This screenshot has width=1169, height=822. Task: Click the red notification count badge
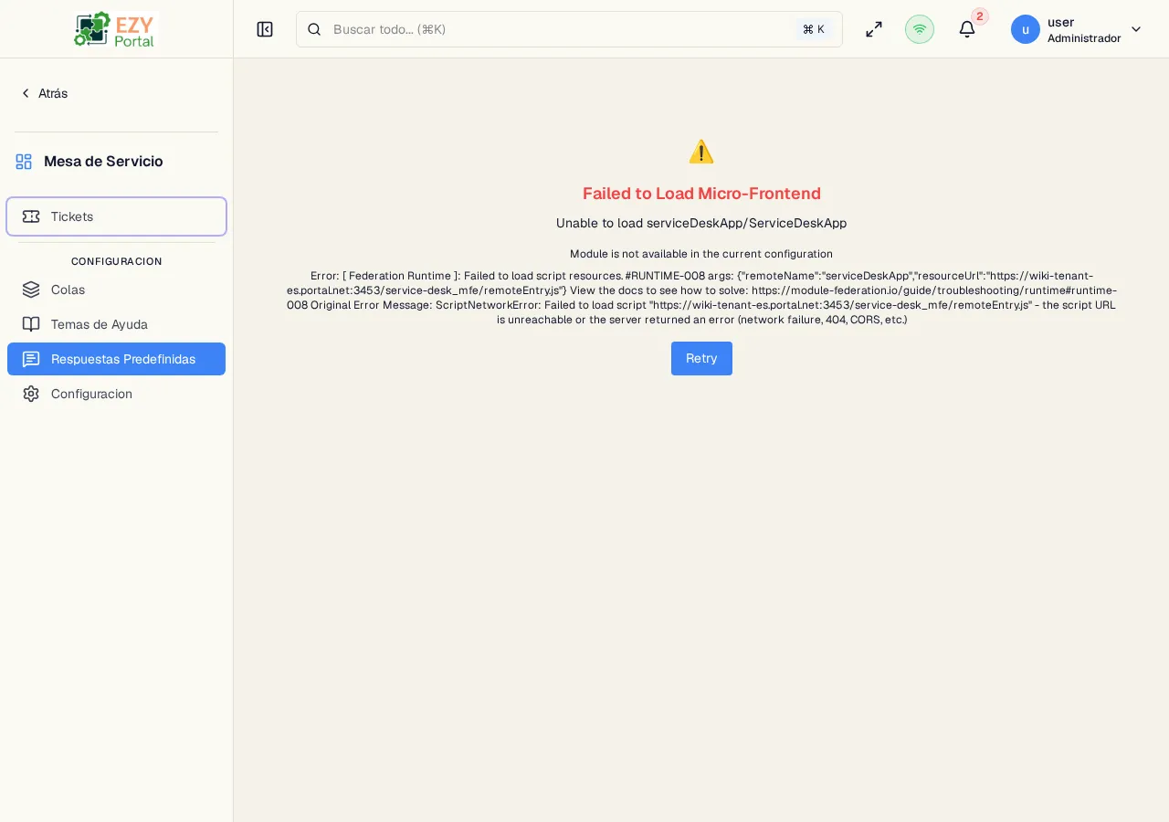click(980, 16)
